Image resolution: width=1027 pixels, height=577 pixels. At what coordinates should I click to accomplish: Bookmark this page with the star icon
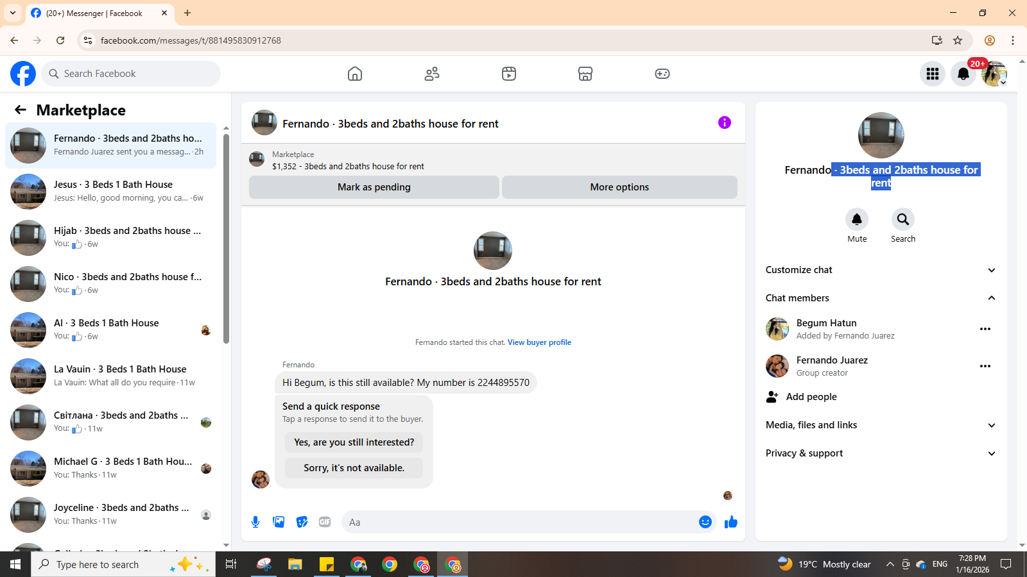958,40
